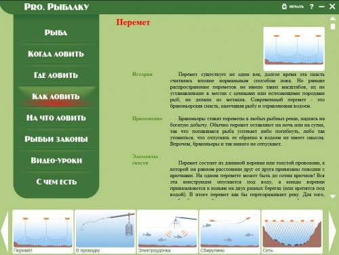Open the Рыбьи законы section

[56, 139]
